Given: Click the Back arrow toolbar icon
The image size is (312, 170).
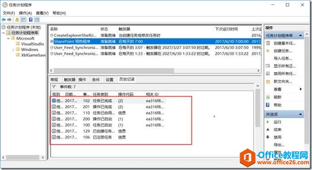Looking at the screenshot, I should (4, 20).
